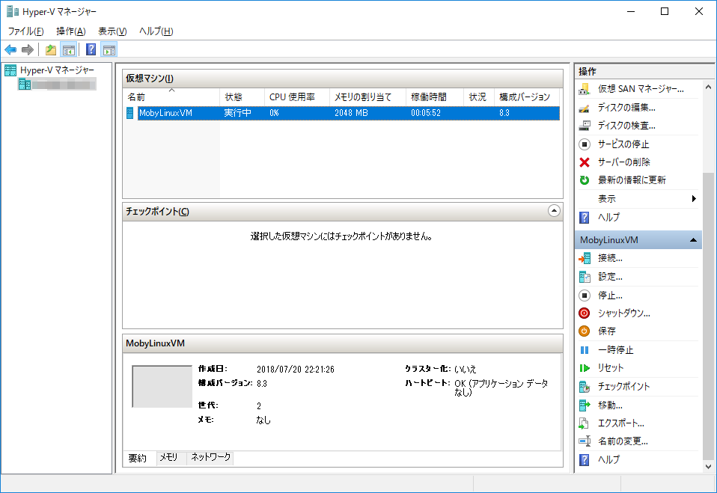Screen dimensions: 717x493
Task: Click the 2048 MB memory cell
Action: [351, 113]
